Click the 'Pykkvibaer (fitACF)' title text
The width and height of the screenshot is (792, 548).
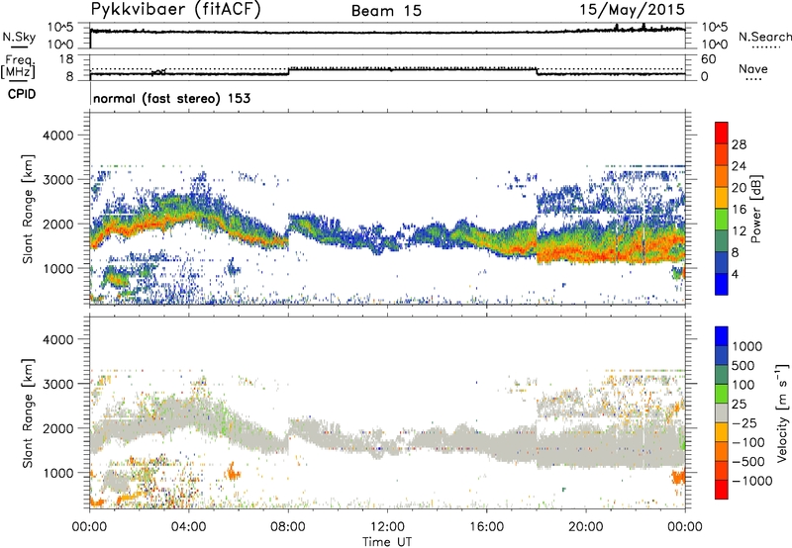click(176, 10)
